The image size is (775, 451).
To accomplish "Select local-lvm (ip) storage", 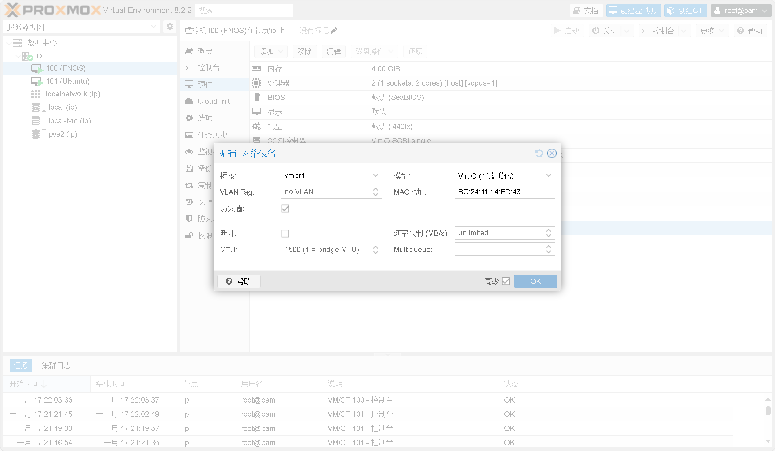I will pyautogui.click(x=90, y=121).
